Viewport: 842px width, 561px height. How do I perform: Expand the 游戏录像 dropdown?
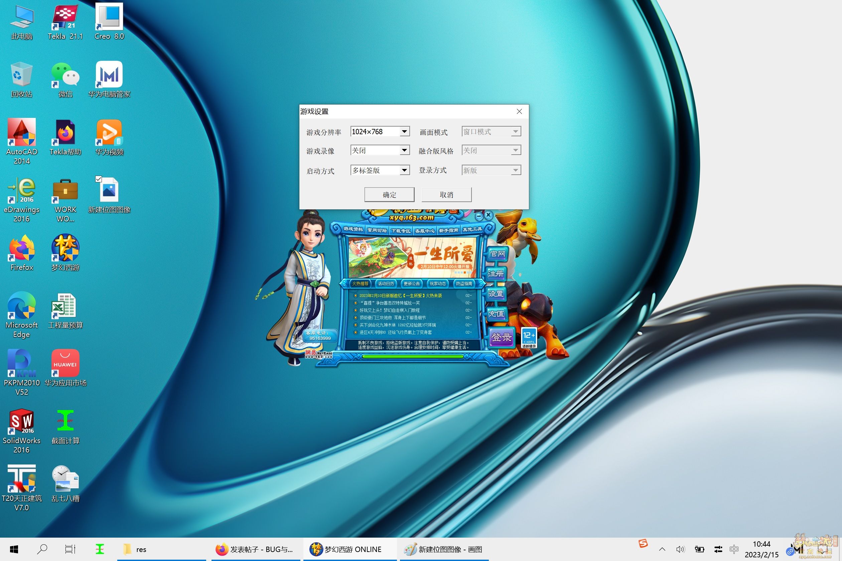point(405,150)
